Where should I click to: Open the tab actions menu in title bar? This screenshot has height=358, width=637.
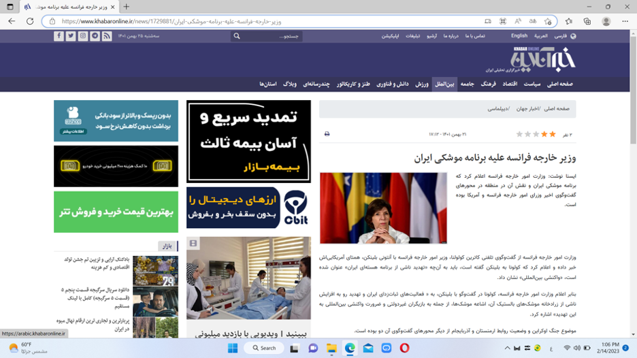coord(10,6)
